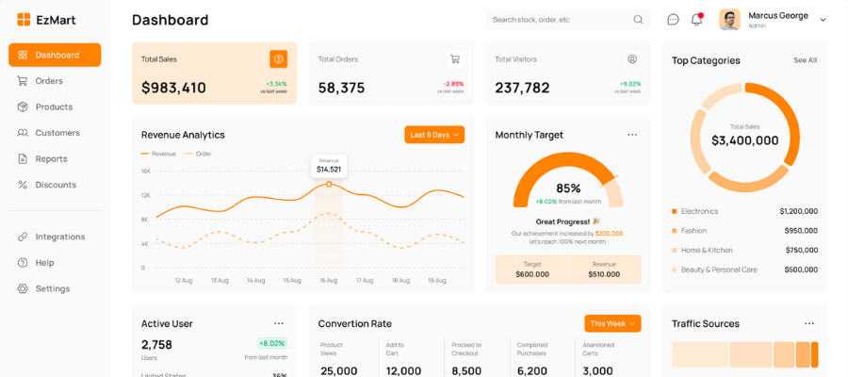Click the largest Traffic Sources bar segment
This screenshot has width=848, height=377.
click(700, 354)
